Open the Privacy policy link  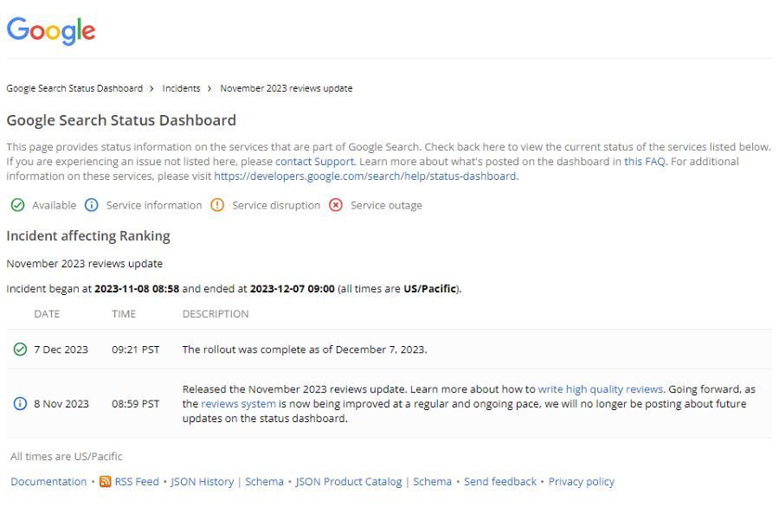[582, 482]
